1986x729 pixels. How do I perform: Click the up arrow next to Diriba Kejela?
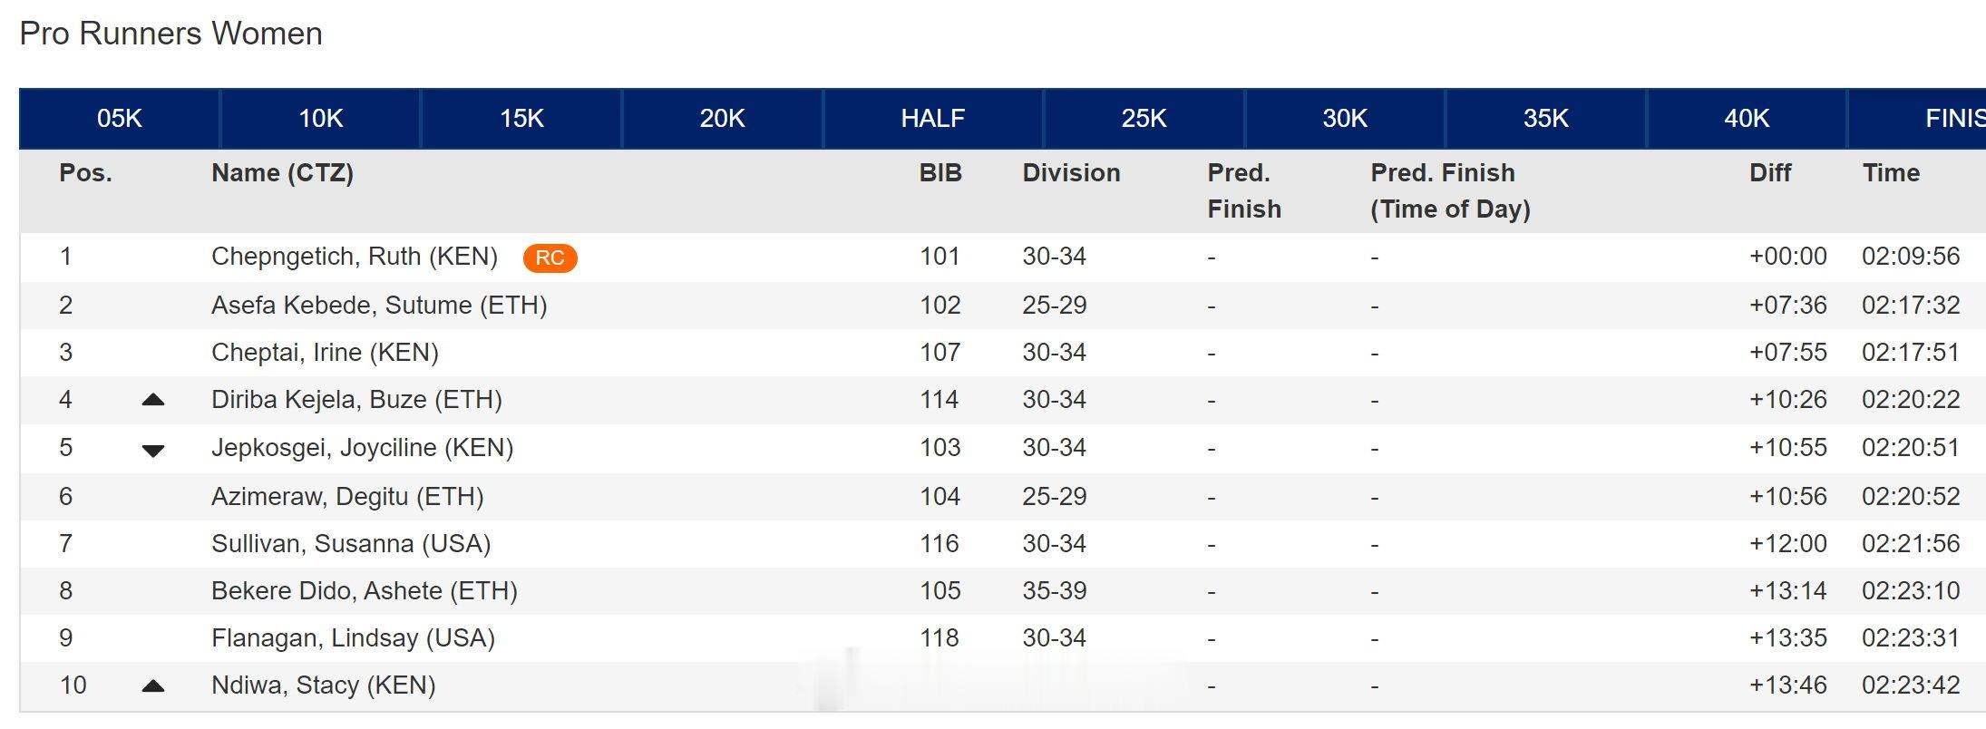coord(153,399)
